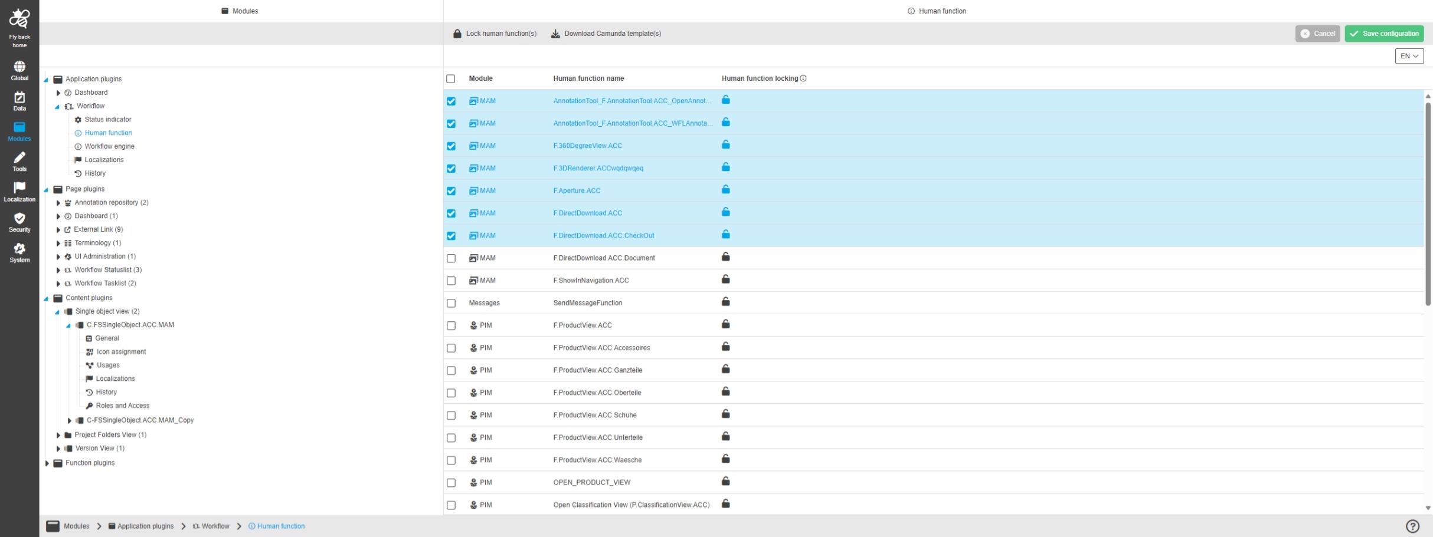The width and height of the screenshot is (1433, 537).
Task: Open the EN language dropdown
Action: (1409, 56)
